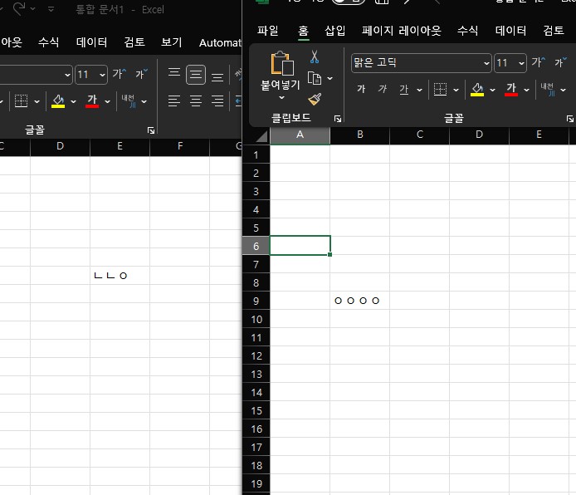Click phonetic guide icon in left window
This screenshot has height=495, width=576.
[x=129, y=101]
